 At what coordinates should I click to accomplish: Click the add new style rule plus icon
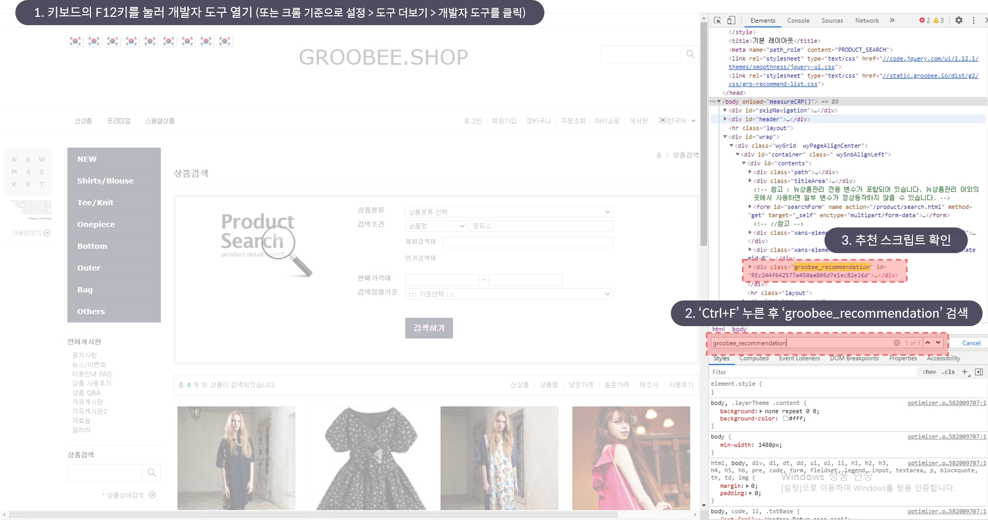[x=964, y=372]
